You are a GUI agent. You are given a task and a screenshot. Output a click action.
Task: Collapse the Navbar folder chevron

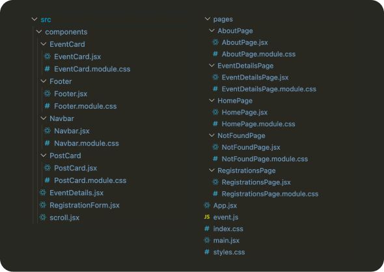(x=44, y=118)
